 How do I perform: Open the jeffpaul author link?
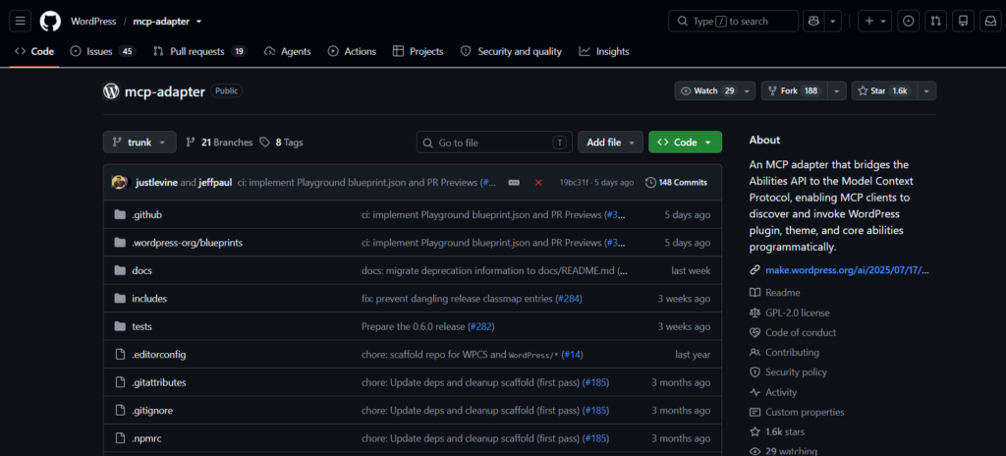pos(215,183)
